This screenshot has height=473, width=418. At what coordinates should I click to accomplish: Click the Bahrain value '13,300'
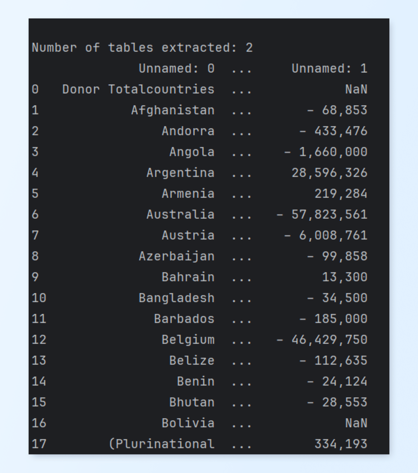(x=345, y=277)
